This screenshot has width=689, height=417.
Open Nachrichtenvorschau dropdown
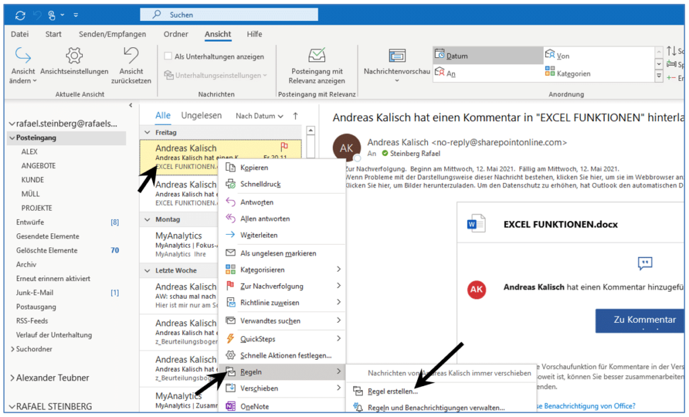click(397, 66)
